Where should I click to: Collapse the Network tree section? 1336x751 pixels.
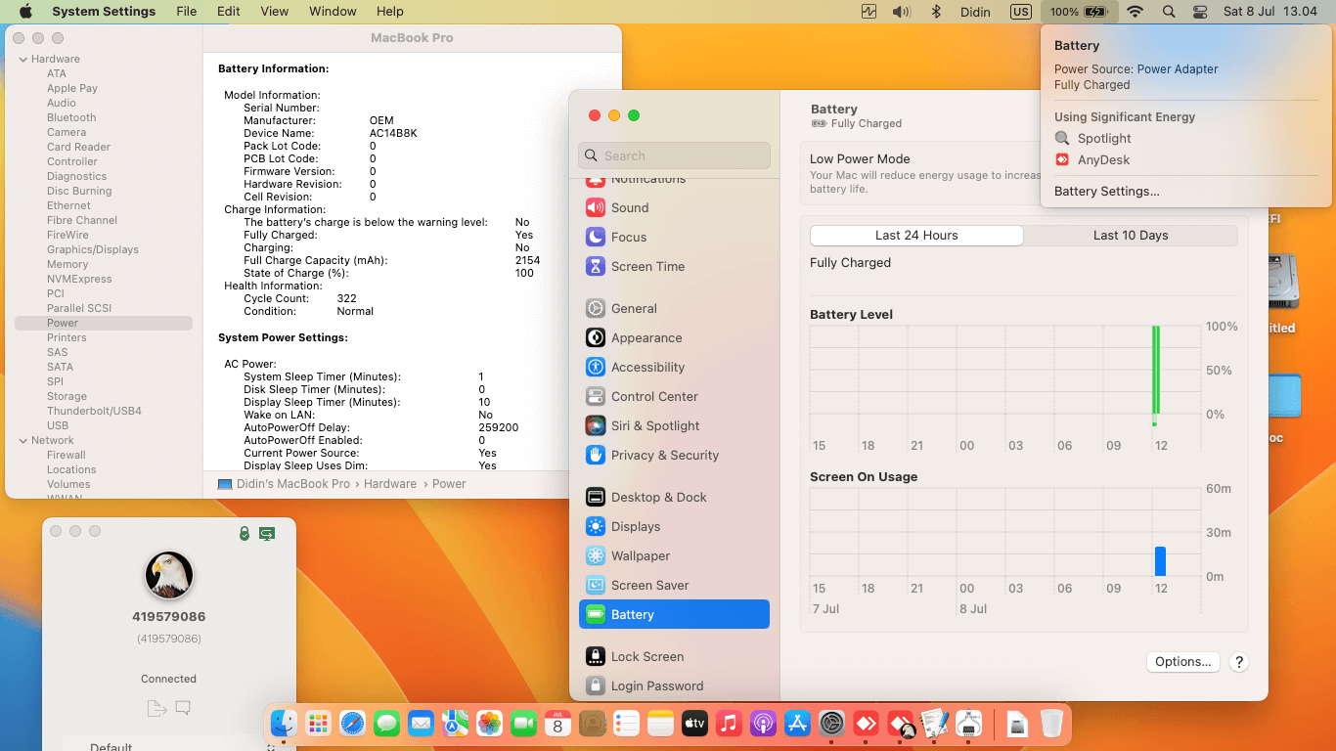coord(22,440)
